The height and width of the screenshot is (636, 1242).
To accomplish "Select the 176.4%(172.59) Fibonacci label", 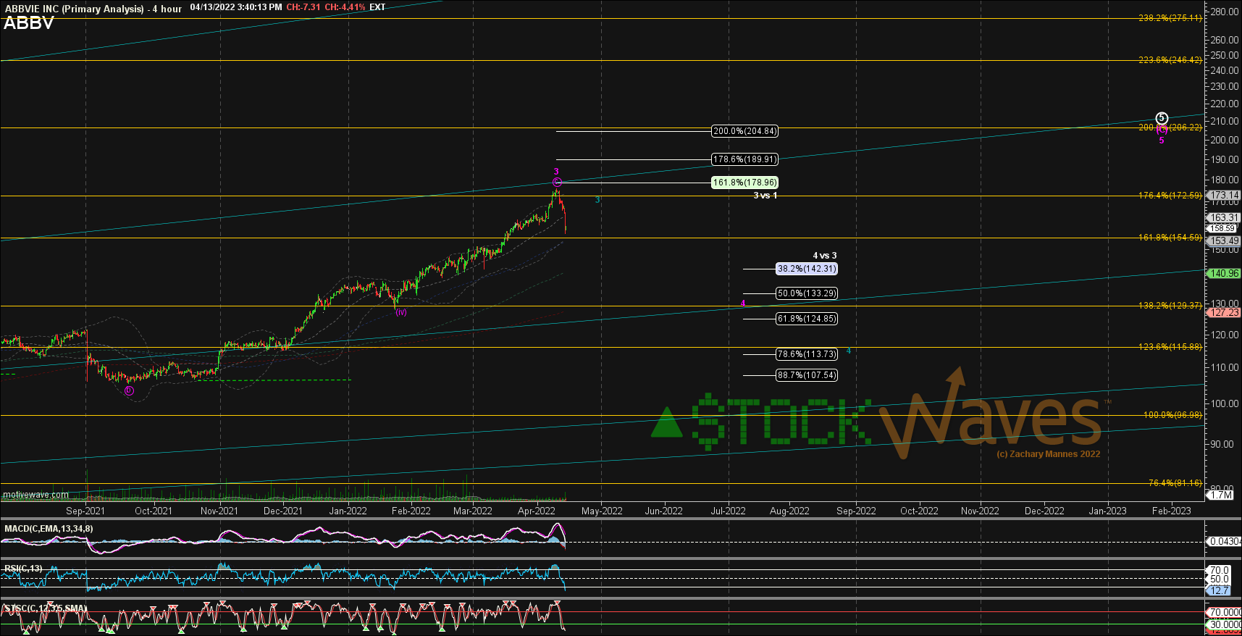I will click(1170, 196).
